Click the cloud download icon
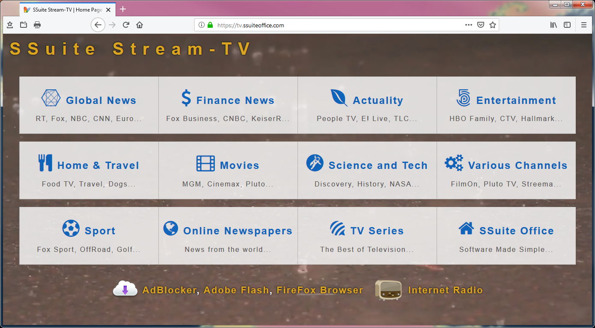Screen dimensions: 595x328 tap(125, 290)
